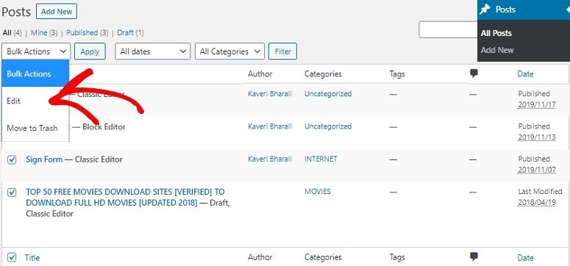This screenshot has width=570, height=266.
Task: Click the search posts input field
Action: (448, 30)
